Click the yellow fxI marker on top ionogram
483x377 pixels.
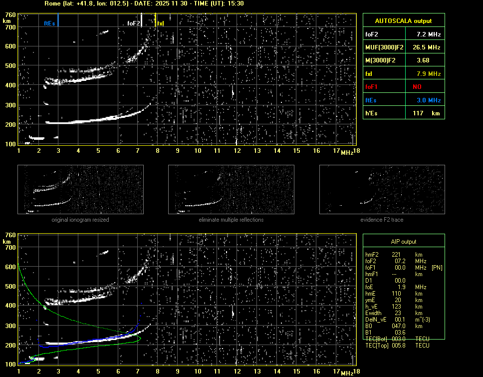(x=156, y=20)
